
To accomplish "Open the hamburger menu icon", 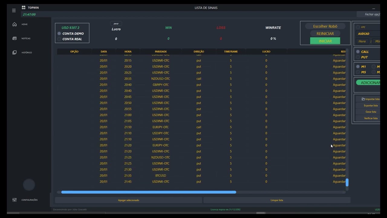I will click(14, 10).
